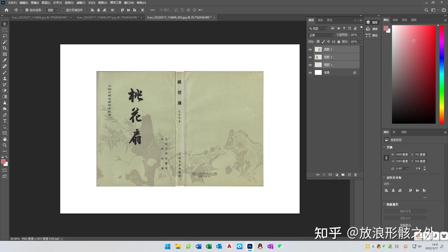Image resolution: width=448 pixels, height=252 pixels.
Task: Toggle the lock all padlock button
Action: click(339, 42)
